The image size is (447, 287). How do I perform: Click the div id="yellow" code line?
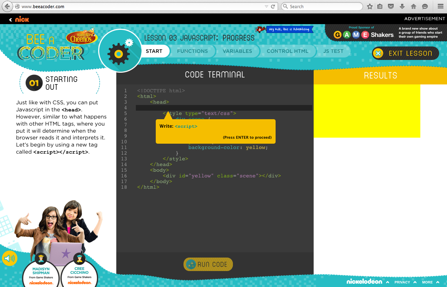tap(222, 176)
